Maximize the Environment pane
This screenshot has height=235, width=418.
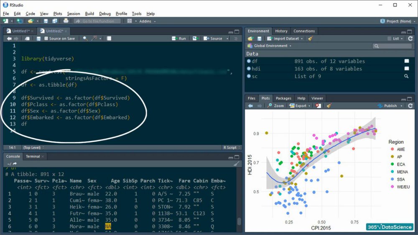(410, 32)
